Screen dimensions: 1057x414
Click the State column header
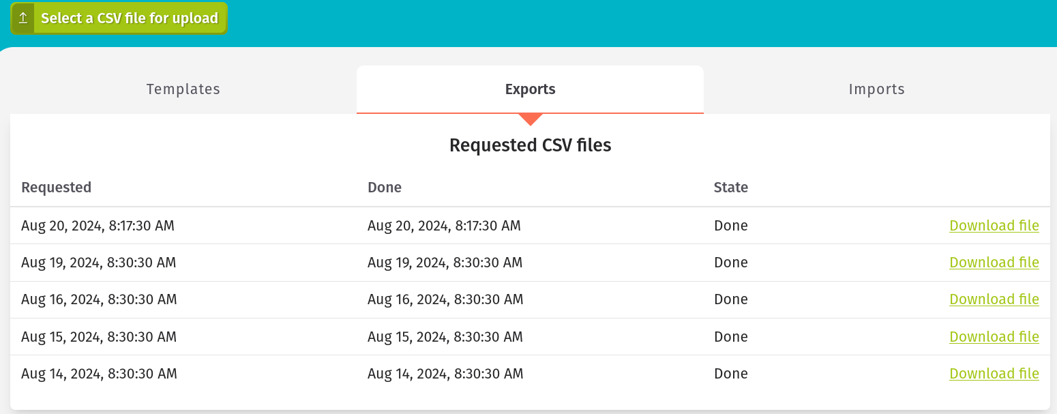coord(730,188)
